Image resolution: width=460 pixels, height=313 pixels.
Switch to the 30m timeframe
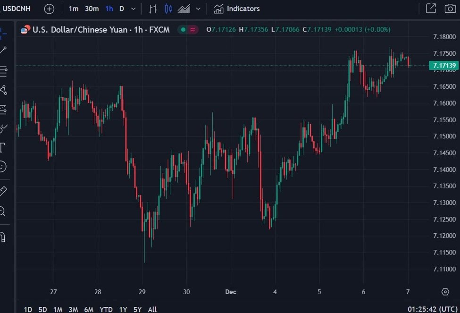click(92, 8)
